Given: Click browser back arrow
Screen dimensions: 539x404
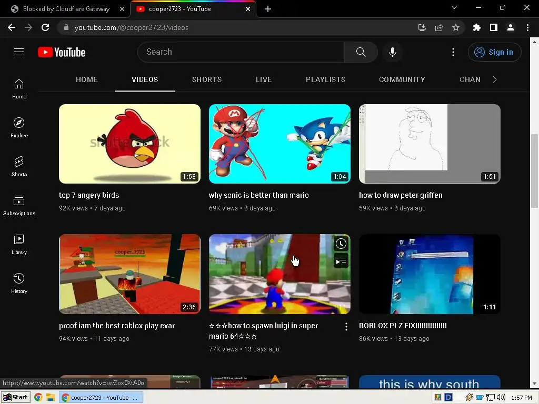Looking at the screenshot, I should point(12,27).
